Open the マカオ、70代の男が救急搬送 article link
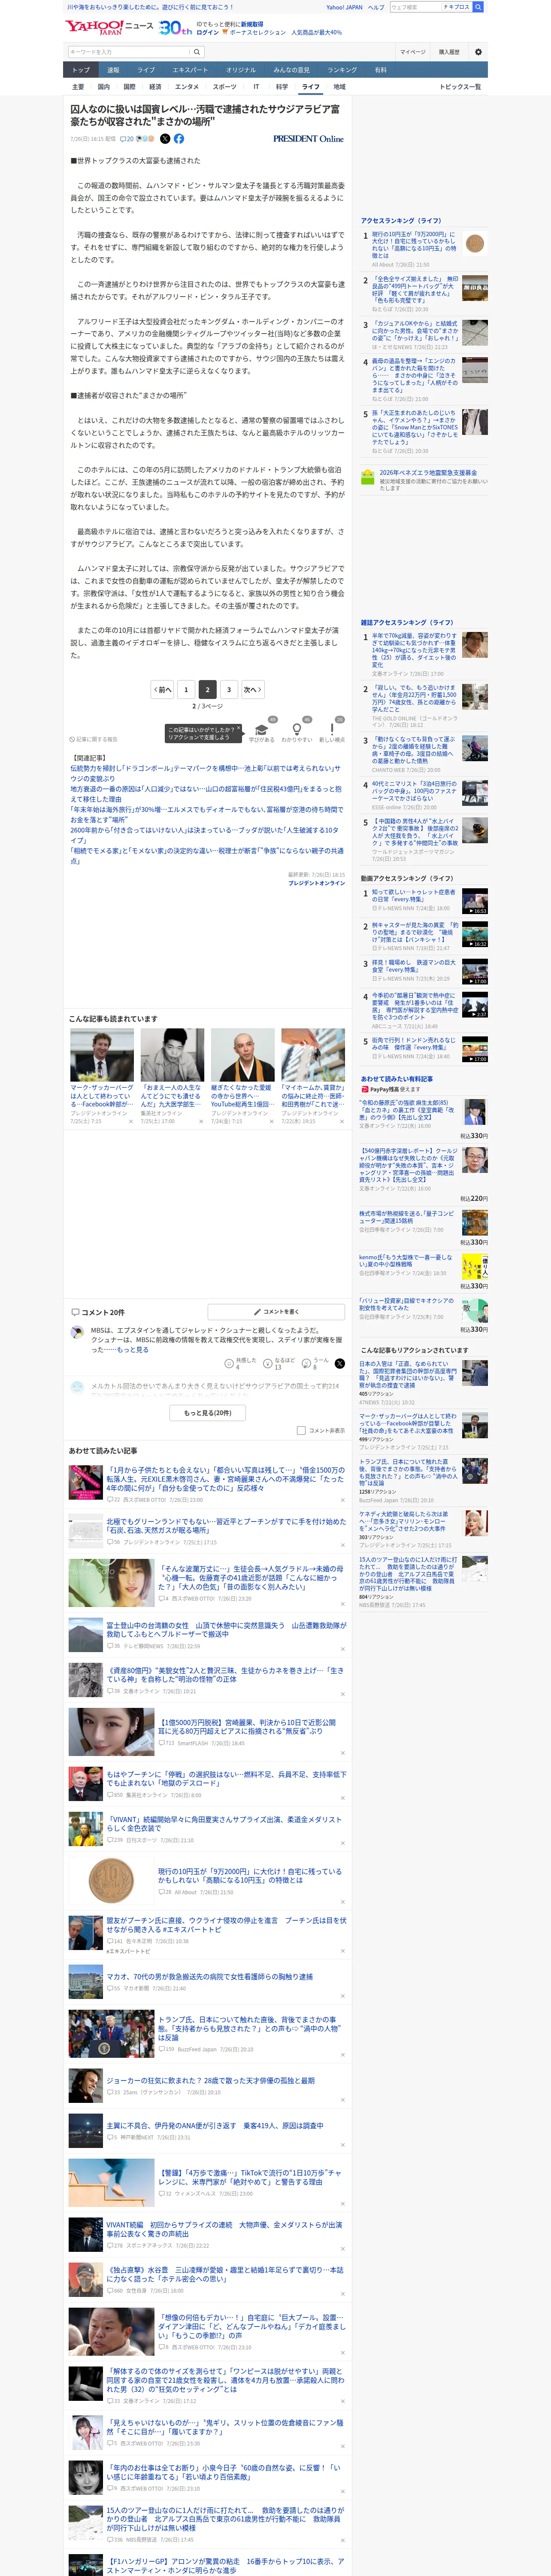Image resolution: width=551 pixels, height=2576 pixels. (x=210, y=1977)
